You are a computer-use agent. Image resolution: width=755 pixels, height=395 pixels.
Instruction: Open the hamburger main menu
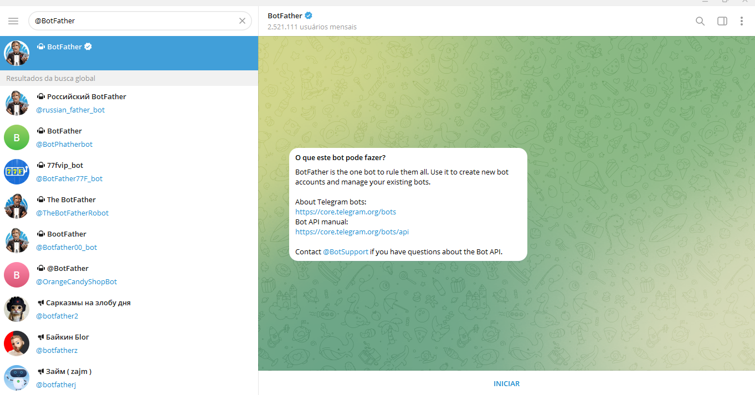[13, 21]
